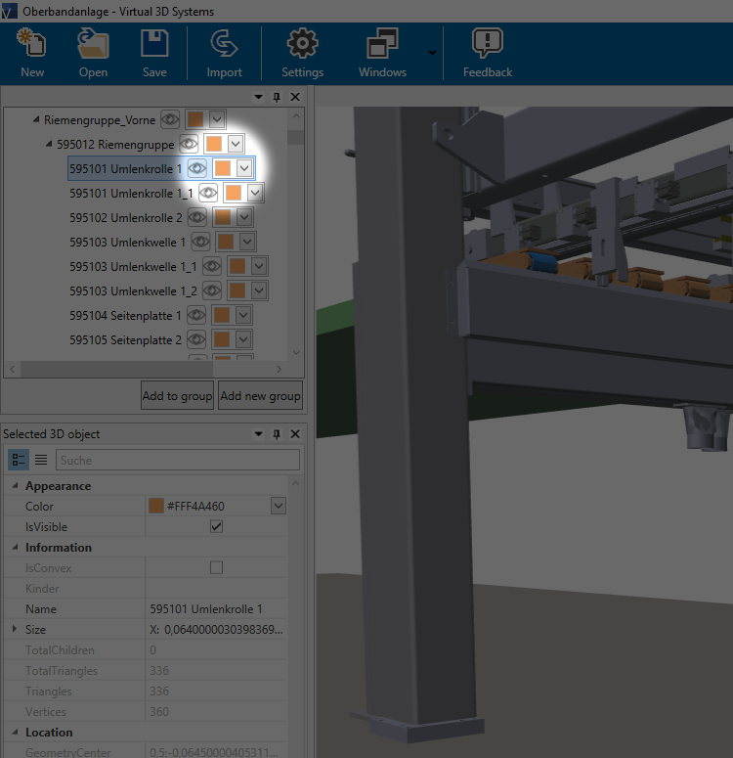Toggle visibility of 595103 Umlenkwelle 1_1
This screenshot has height=758, width=733.
[212, 266]
